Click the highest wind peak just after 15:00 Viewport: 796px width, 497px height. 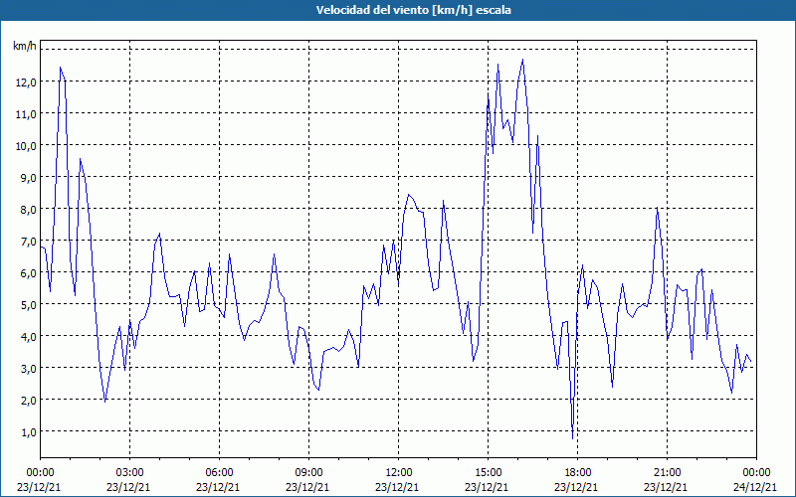[522, 60]
